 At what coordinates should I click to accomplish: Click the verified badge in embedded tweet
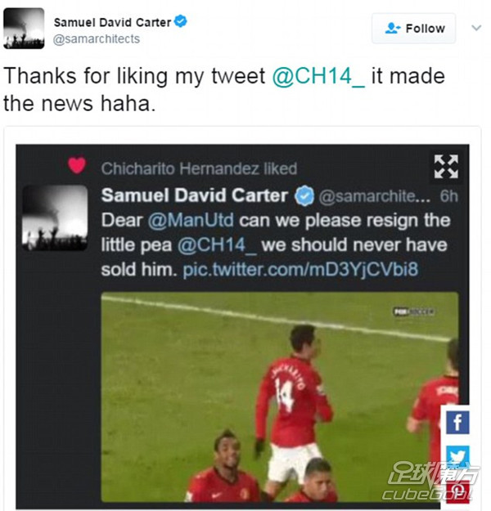coord(304,196)
